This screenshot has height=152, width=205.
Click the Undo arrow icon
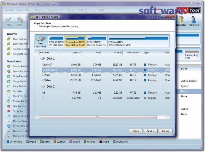[20, 20]
